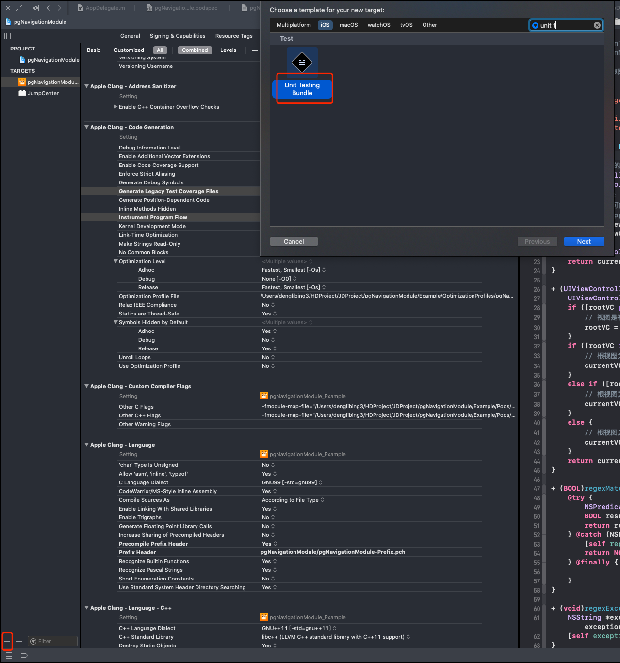Open C++ Standard Library dropdown
Image resolution: width=620 pixels, height=663 pixels.
click(336, 637)
